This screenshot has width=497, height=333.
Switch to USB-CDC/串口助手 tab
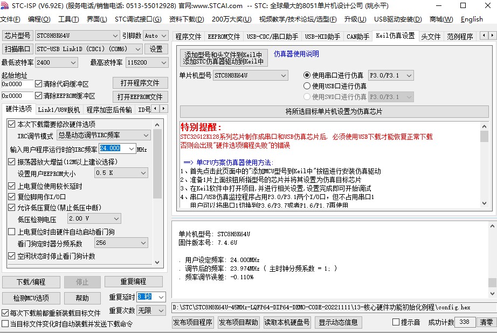[272, 37]
